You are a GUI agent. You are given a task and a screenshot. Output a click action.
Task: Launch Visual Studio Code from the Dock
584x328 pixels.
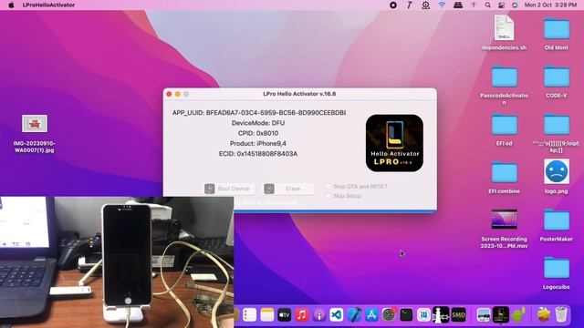(337, 315)
